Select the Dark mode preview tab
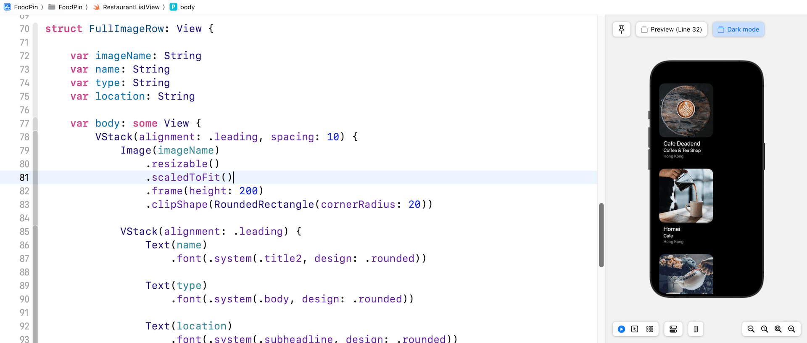The image size is (807, 343). click(738, 29)
